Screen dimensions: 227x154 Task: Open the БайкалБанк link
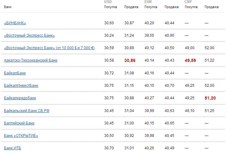[x=15, y=73]
